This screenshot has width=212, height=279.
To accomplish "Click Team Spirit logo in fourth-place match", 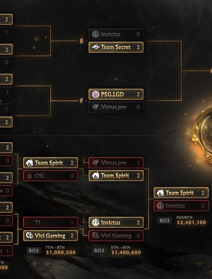I will [160, 193].
